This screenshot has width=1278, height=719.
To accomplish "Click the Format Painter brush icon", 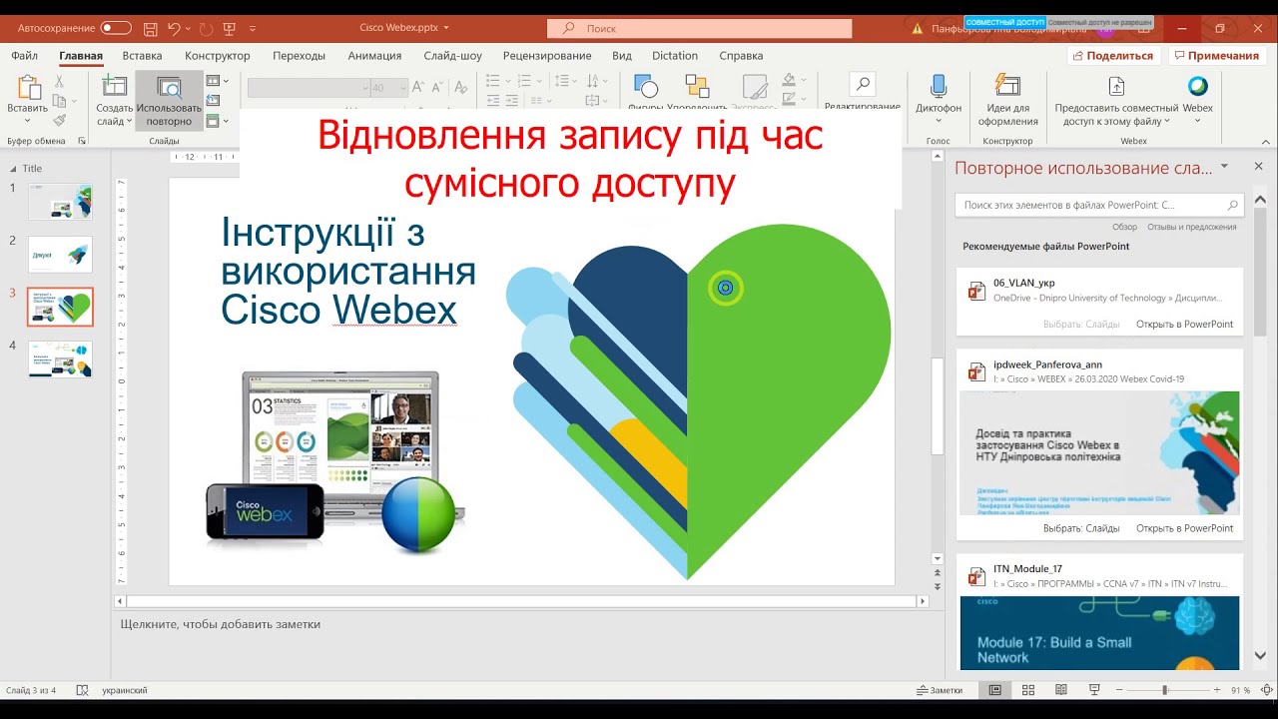I will (x=60, y=121).
